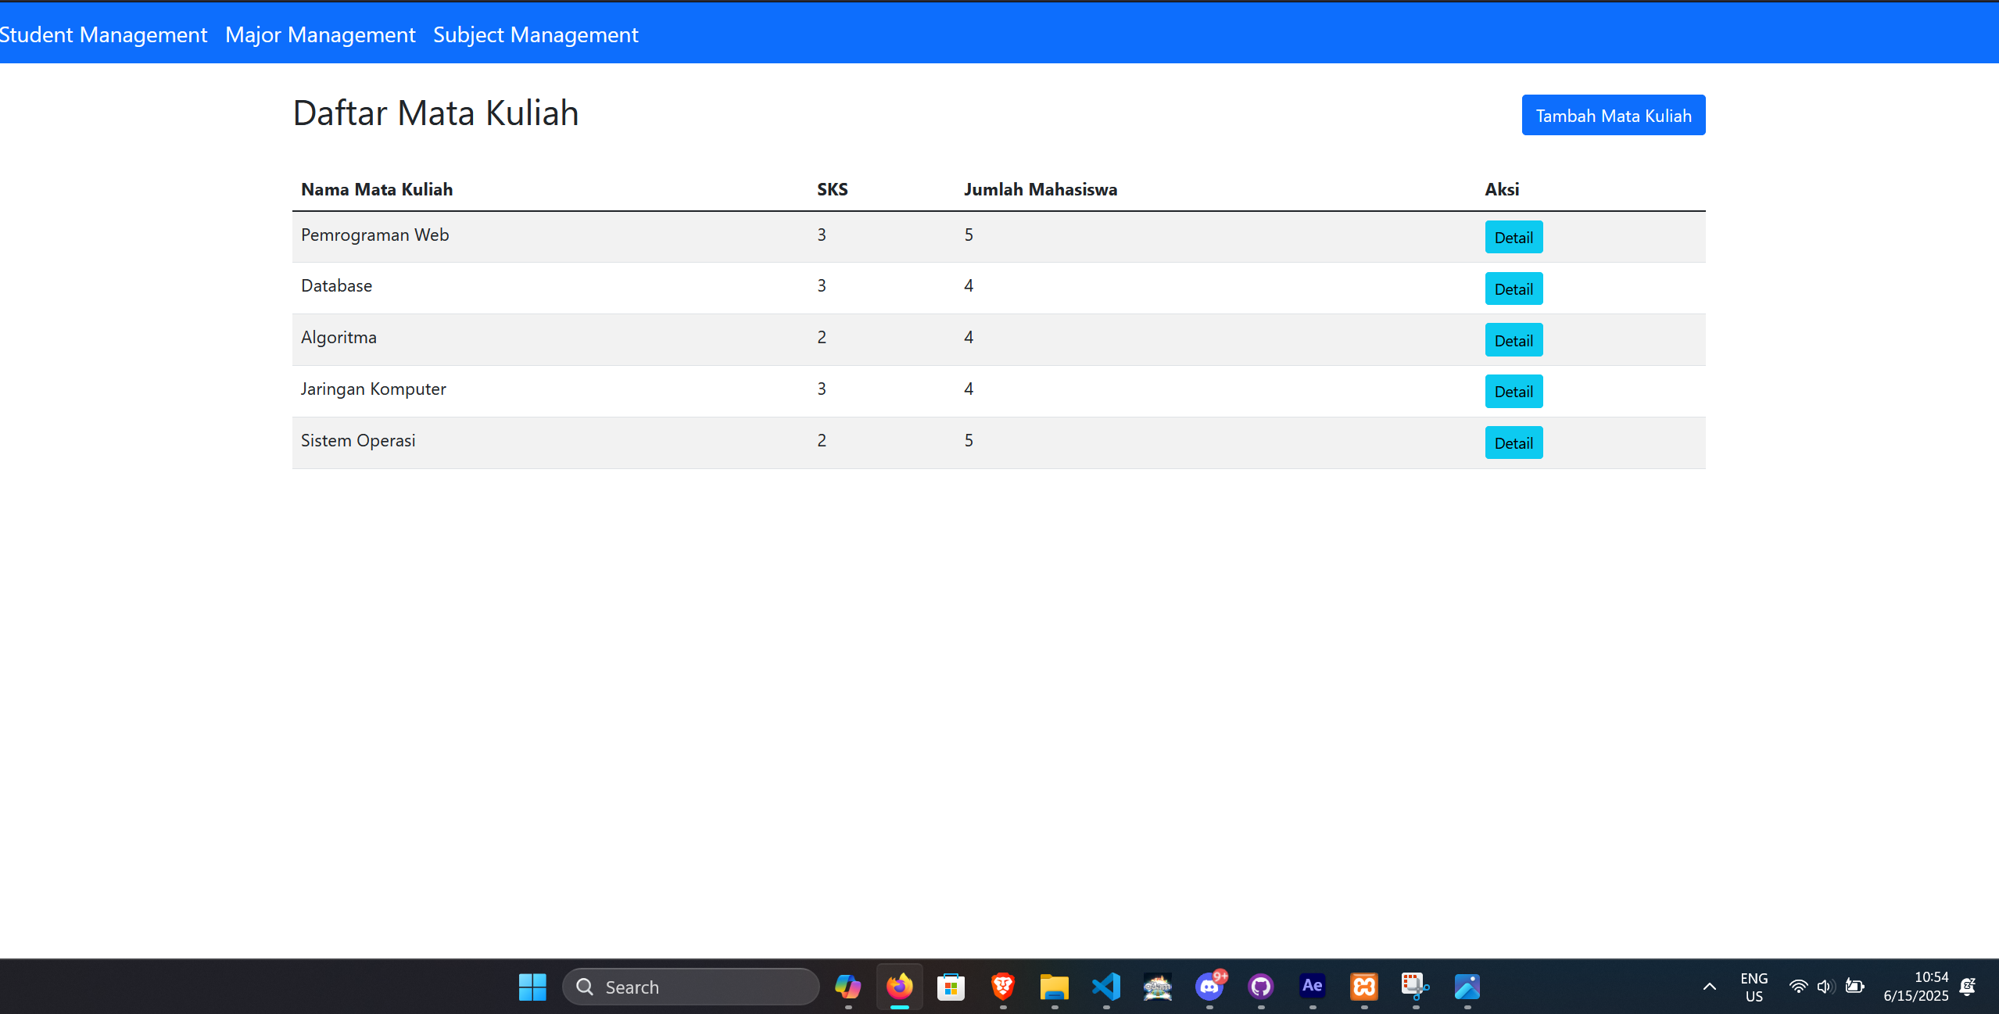Open the Snipping Tool icon
This screenshot has height=1014, width=1999.
tap(1415, 987)
